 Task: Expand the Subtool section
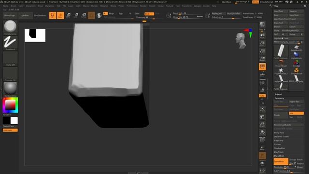pyautogui.click(x=278, y=94)
